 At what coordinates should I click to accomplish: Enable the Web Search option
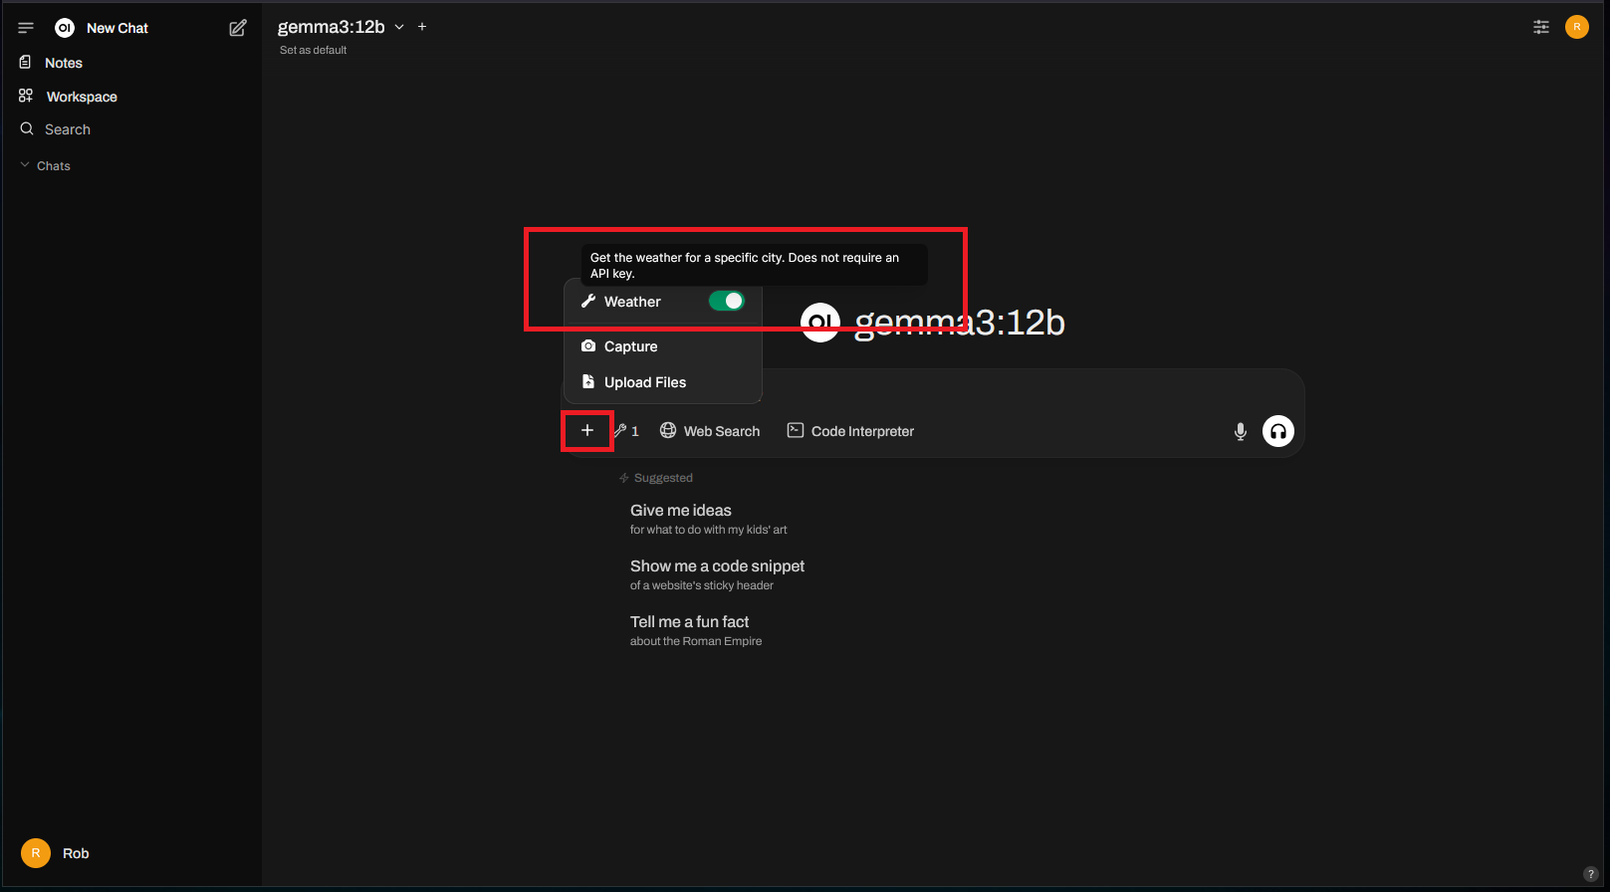710,431
